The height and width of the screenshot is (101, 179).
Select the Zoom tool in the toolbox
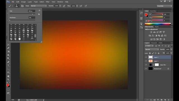[8, 79]
